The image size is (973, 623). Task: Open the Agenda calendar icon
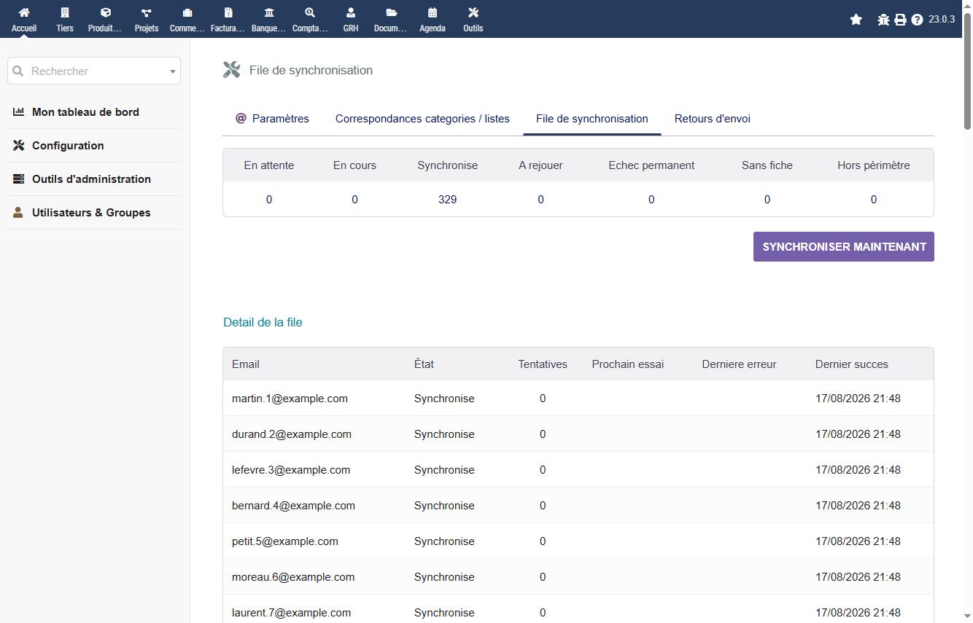[x=433, y=12]
